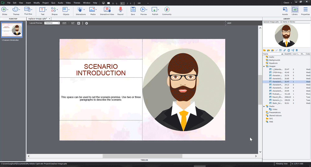Screen dimensions: 311x167
Task: Open the File menu
Action: pos(9,3)
